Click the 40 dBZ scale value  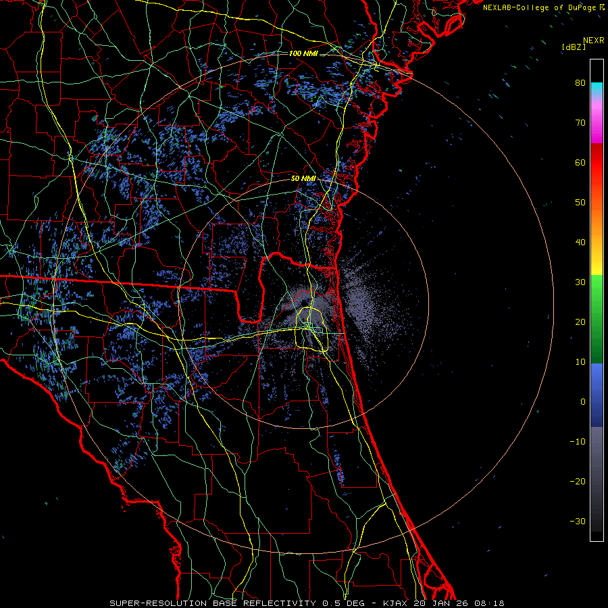580,243
